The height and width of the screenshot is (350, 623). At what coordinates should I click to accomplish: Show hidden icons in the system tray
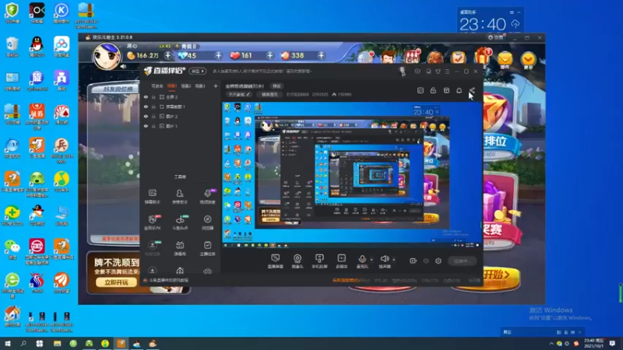coord(551,344)
